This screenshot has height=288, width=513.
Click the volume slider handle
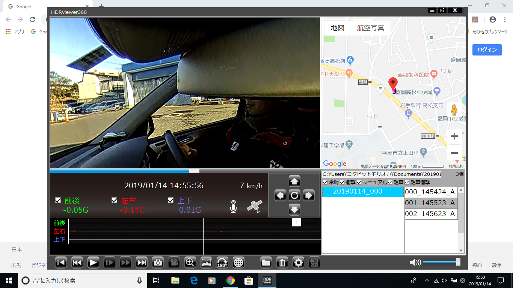pyautogui.click(x=458, y=262)
